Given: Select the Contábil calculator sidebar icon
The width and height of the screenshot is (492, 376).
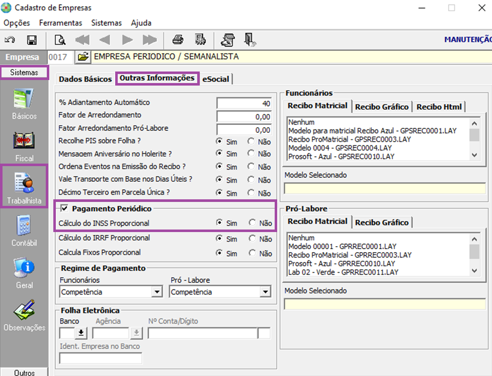Looking at the screenshot, I should tap(24, 225).
